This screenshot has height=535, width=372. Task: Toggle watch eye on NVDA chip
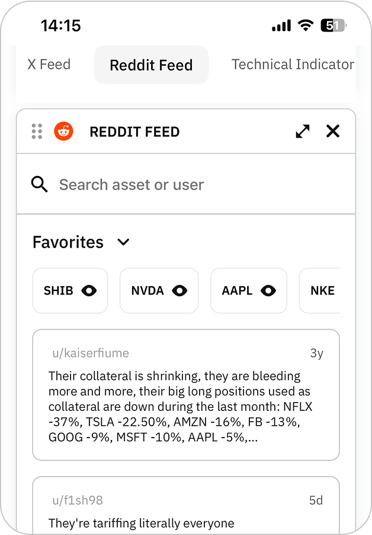pos(179,291)
